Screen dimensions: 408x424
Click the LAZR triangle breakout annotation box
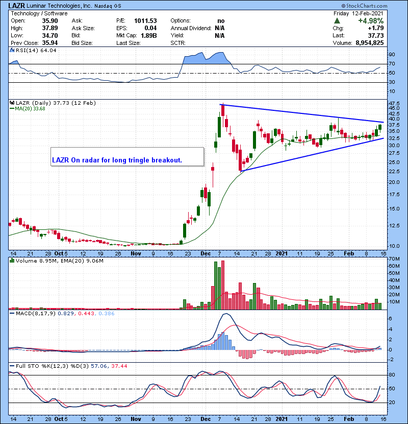pyautogui.click(x=127, y=156)
